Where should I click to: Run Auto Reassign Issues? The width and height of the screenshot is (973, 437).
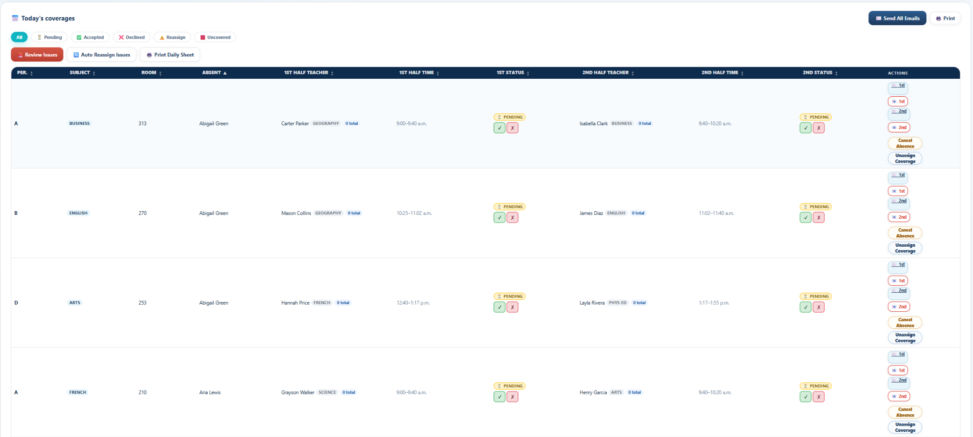102,55
